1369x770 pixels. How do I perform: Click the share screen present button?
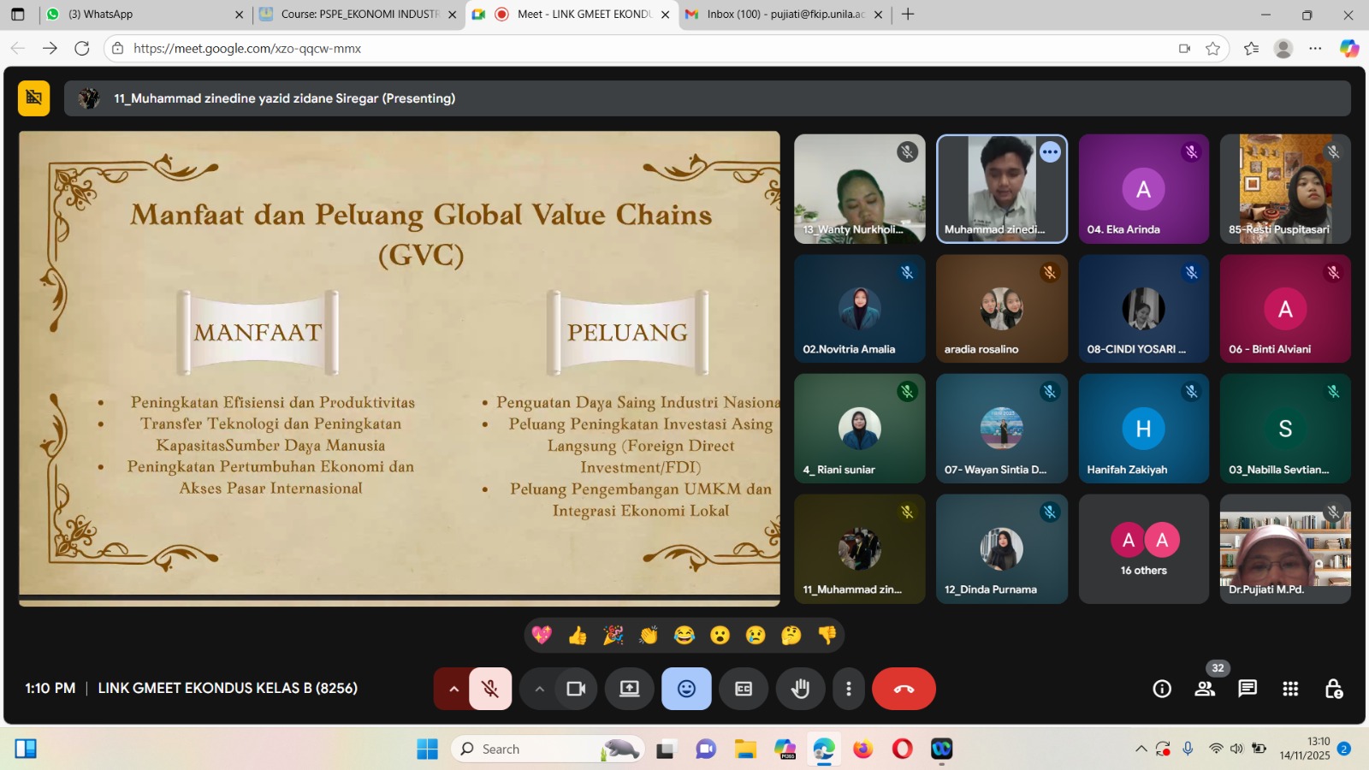(630, 689)
